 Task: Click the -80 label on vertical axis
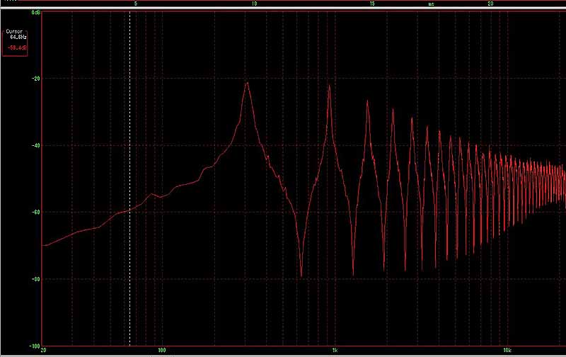(x=35, y=278)
